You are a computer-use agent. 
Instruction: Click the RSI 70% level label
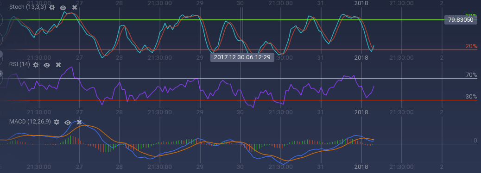coord(471,75)
